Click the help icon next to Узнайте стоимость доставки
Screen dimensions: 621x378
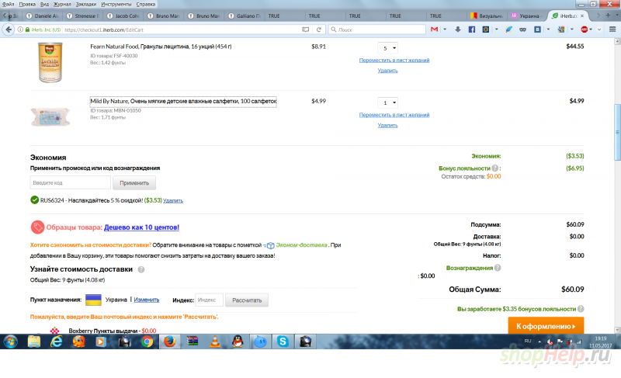[x=141, y=269]
